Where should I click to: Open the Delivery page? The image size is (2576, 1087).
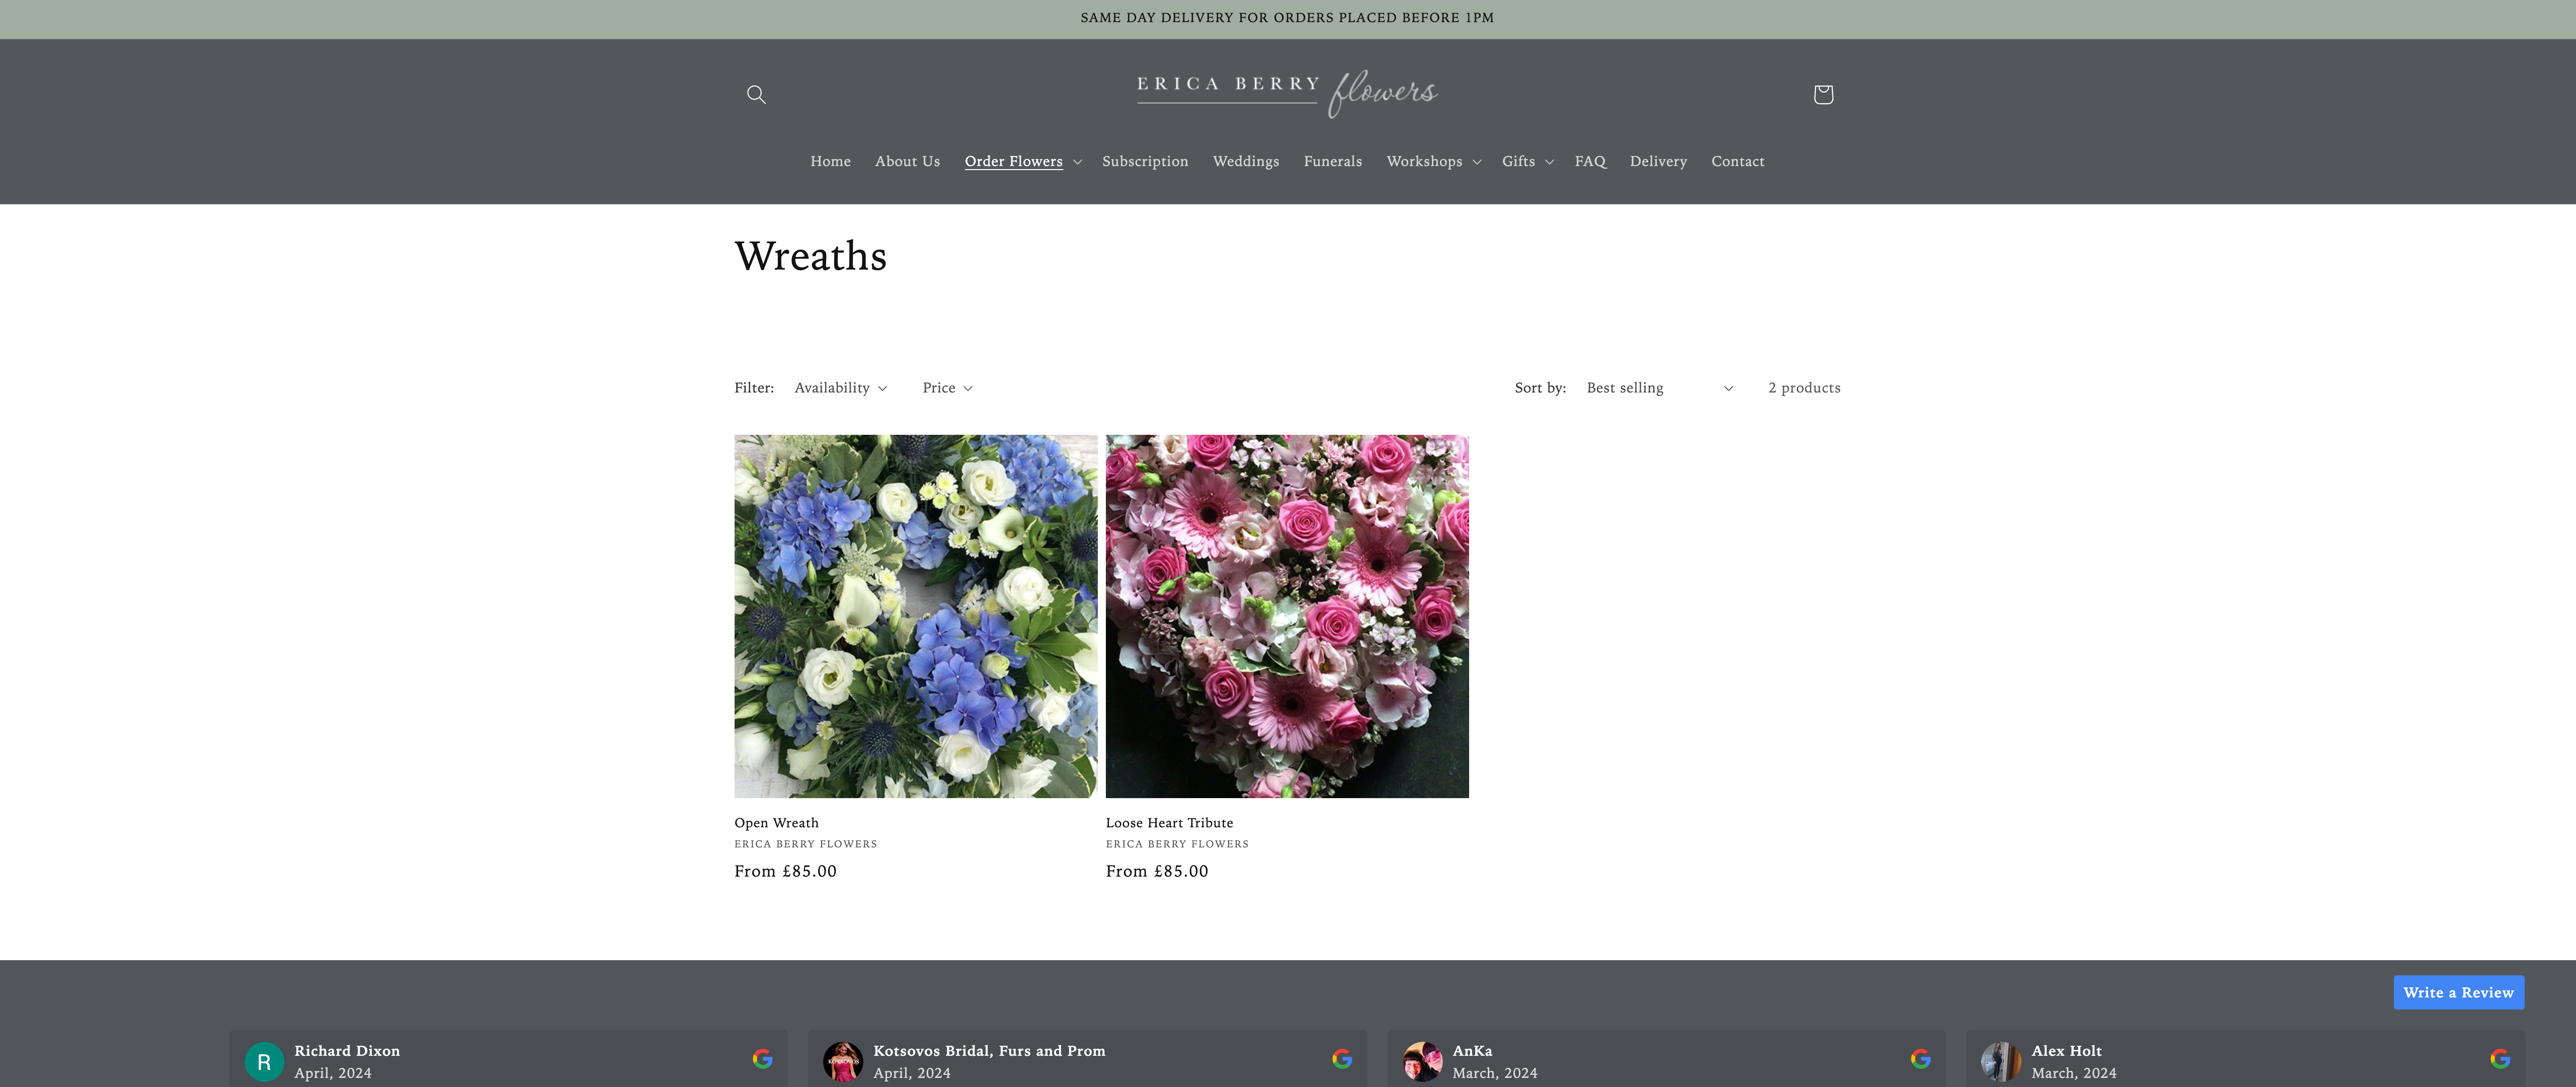(x=1658, y=161)
